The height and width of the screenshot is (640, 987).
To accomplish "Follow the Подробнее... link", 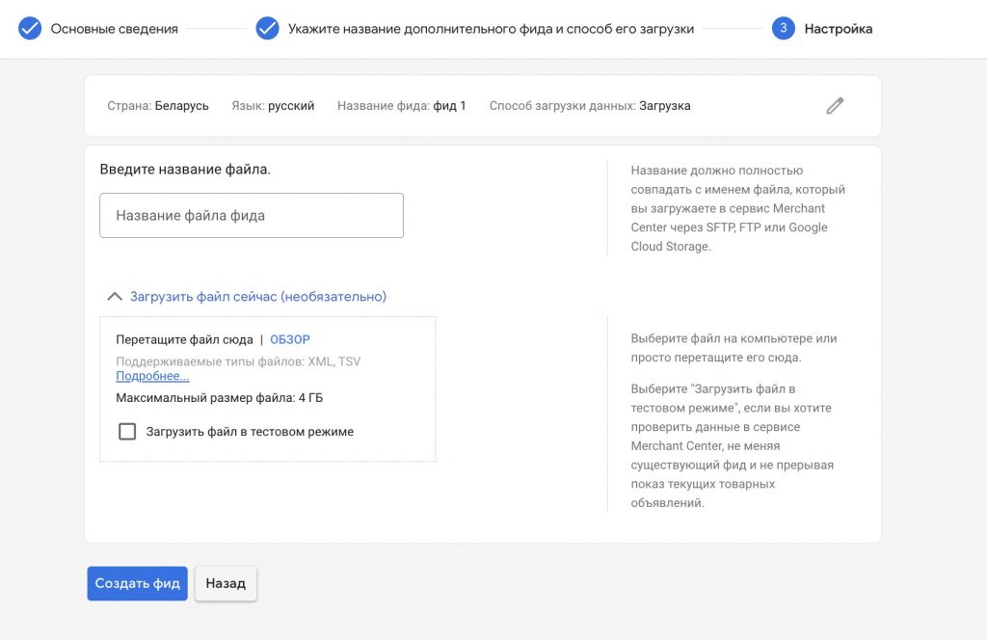I will coord(152,376).
